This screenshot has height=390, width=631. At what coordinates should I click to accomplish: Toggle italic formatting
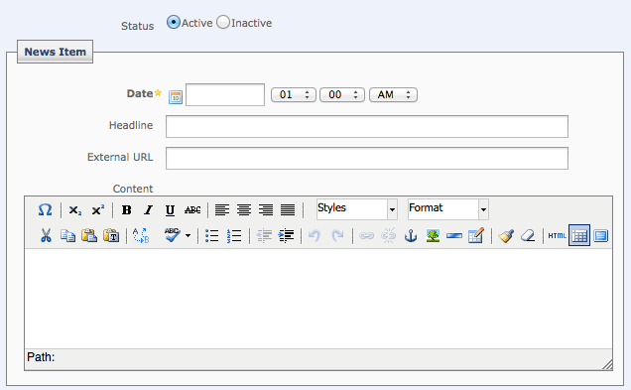[x=148, y=210]
